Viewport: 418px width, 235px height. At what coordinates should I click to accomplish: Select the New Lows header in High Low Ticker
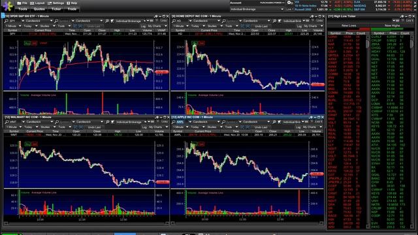click(349, 25)
